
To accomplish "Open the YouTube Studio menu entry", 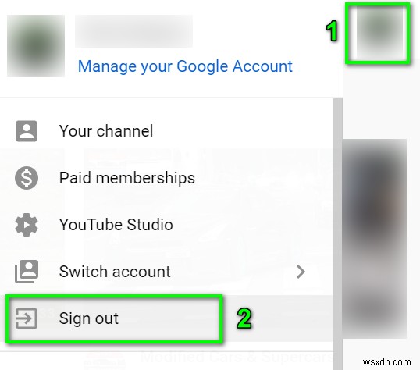I will (x=166, y=225).
